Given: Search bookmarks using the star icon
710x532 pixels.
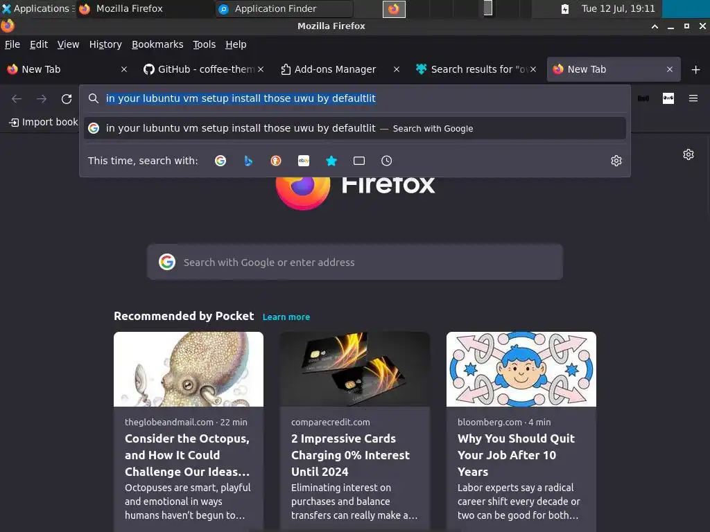Looking at the screenshot, I should point(331,161).
